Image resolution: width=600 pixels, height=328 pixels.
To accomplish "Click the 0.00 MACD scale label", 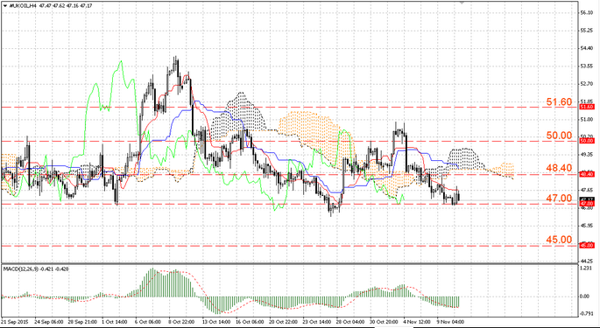I will tap(585, 297).
